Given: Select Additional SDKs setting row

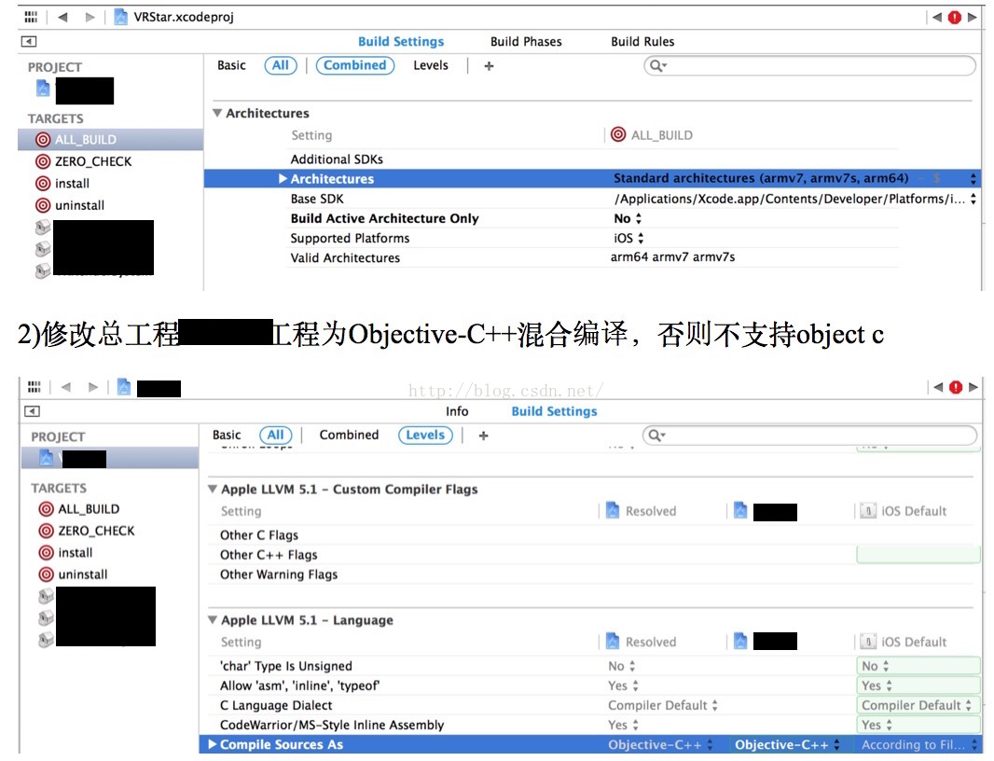Looking at the screenshot, I should 593,159.
